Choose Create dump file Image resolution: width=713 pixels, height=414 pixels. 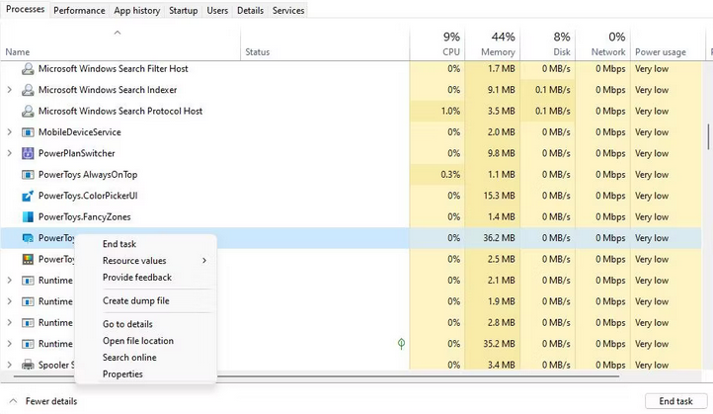point(135,300)
